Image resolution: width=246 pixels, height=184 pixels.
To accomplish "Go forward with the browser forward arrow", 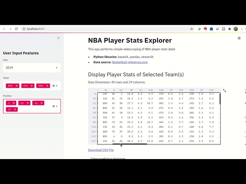I will (10, 29).
